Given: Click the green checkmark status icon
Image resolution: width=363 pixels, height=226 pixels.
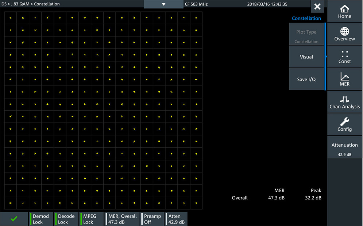Looking at the screenshot, I should (14, 219).
